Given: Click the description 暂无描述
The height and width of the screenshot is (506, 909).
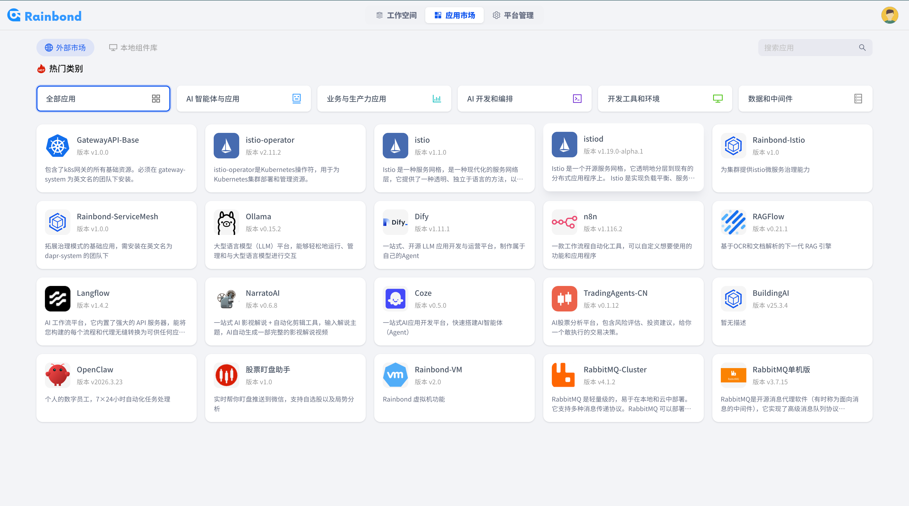Looking at the screenshot, I should tap(733, 323).
